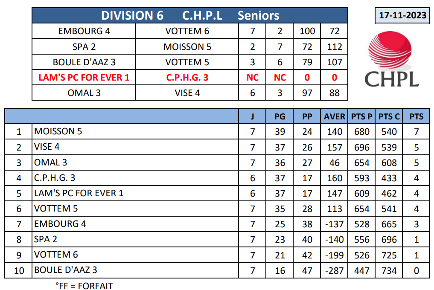
Task: Click VISE 4 in the standings table
Action: tap(47, 147)
